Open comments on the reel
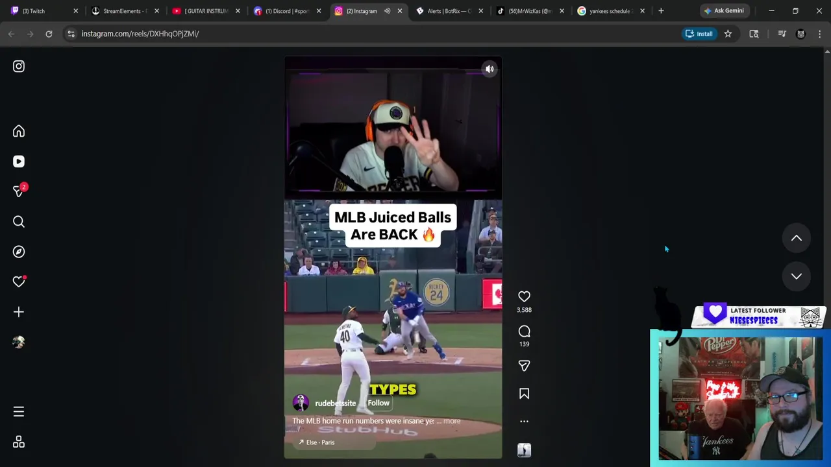This screenshot has height=467, width=831. coord(524,331)
